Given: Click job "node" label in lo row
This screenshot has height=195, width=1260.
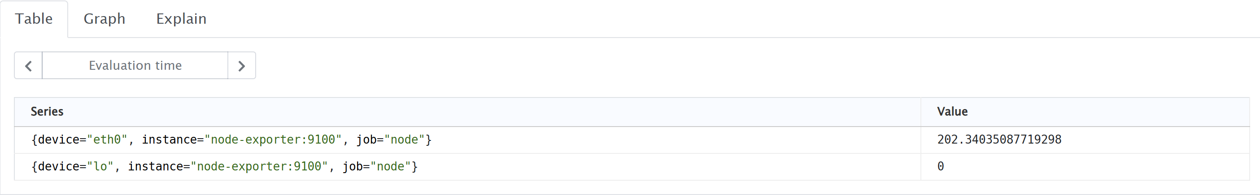Looking at the screenshot, I should pyautogui.click(x=391, y=167).
